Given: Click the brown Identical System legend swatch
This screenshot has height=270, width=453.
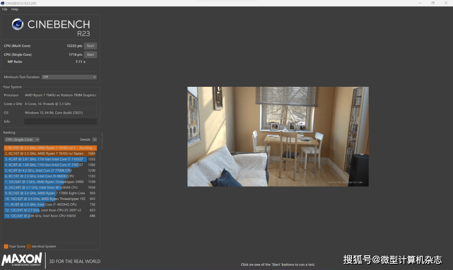Looking at the screenshot, I should pyautogui.click(x=29, y=247).
